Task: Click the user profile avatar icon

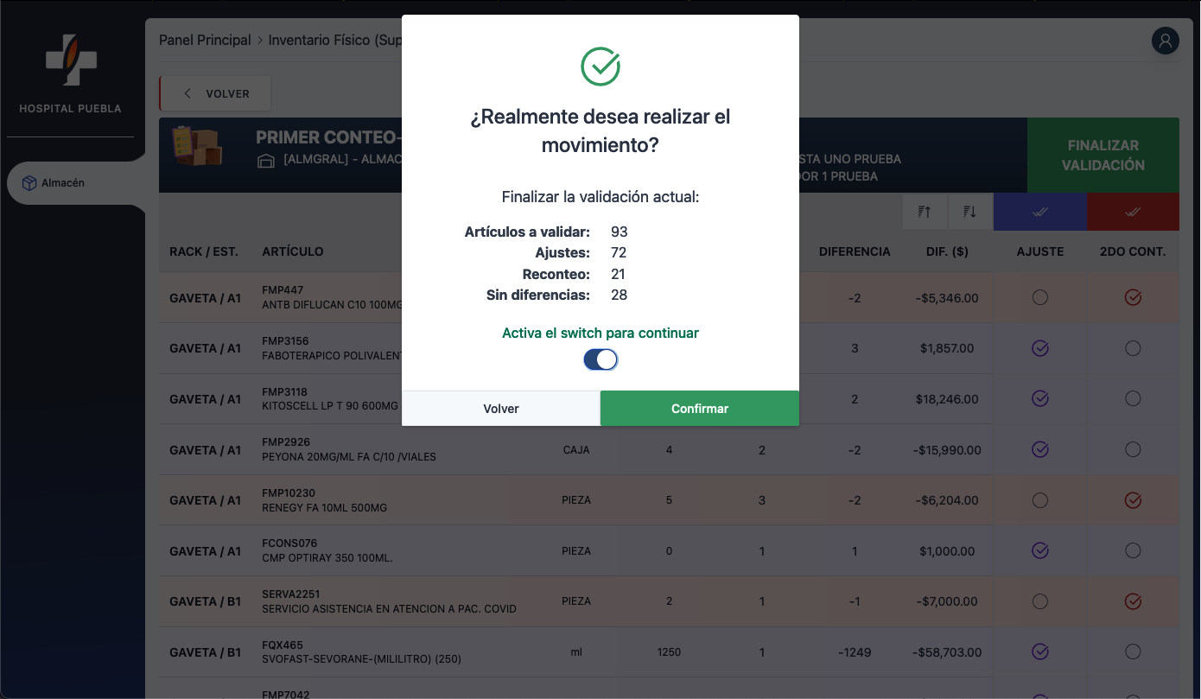Action: (1165, 41)
